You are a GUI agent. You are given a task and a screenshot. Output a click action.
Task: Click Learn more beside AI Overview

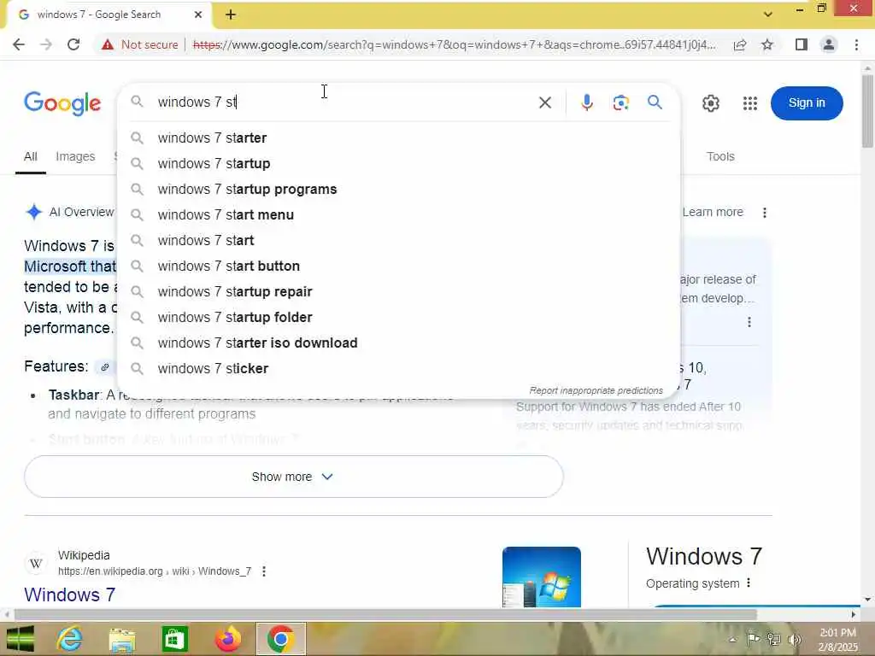(x=713, y=212)
